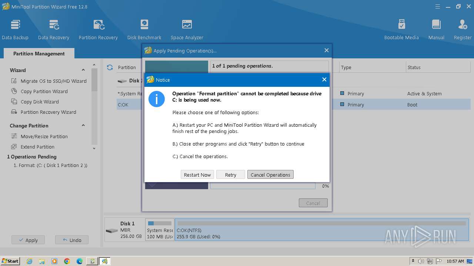This screenshot has width=474, height=266.
Task: Select Disk 1 in the disk map
Action: pos(124,230)
